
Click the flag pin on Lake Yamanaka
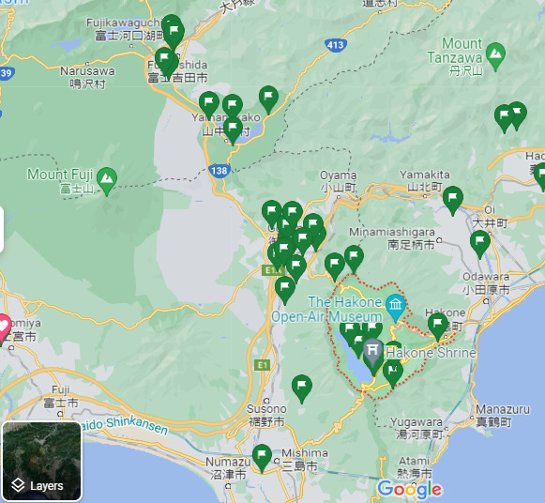(233, 131)
